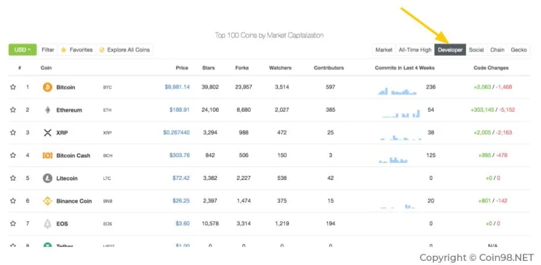Click Bitcoin stars value 39,802
The image size is (541, 265).
tap(210, 87)
